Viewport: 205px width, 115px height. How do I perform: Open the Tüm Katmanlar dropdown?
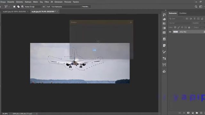[66, 7]
